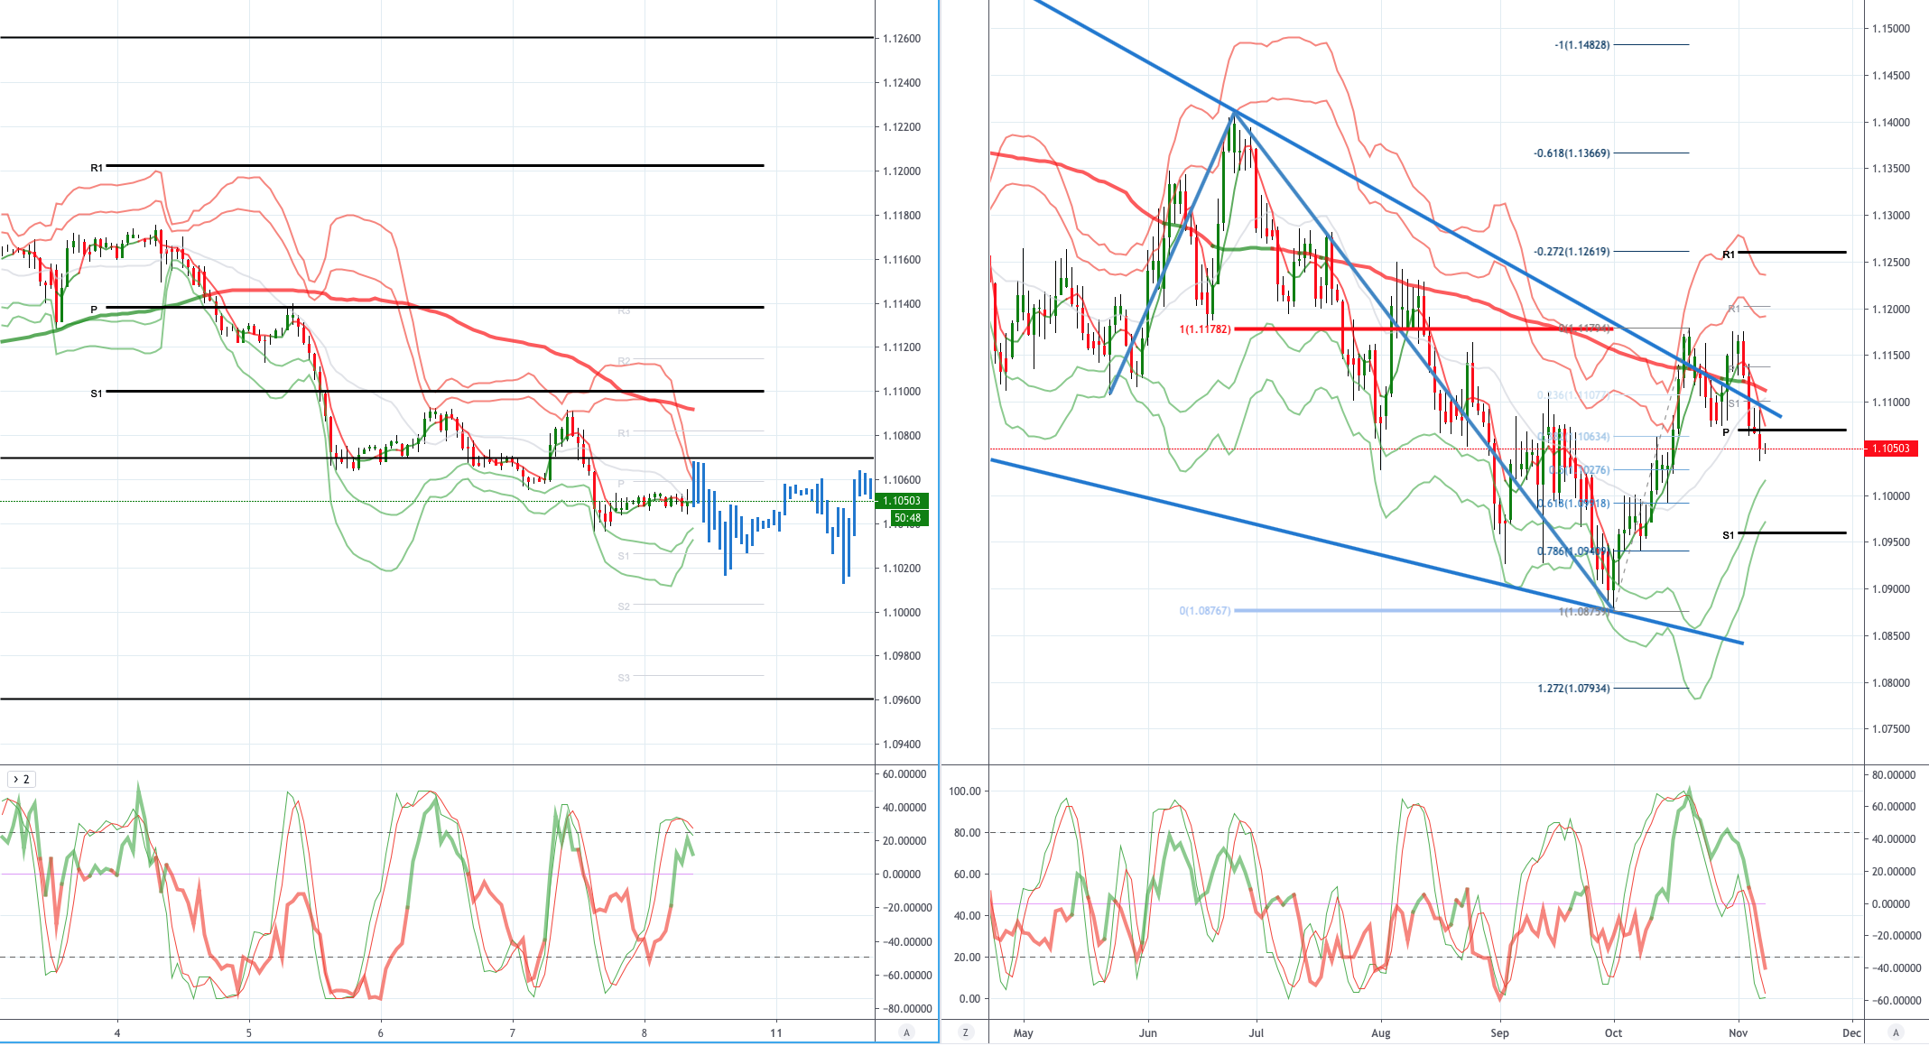Viewport: 1929px width, 1046px height.
Task: Toggle auto scale 'A' on the intraday chart
Action: click(907, 1032)
